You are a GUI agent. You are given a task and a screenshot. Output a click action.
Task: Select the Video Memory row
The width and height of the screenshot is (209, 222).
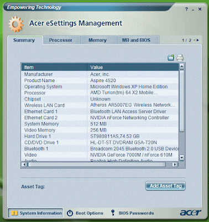click(x=100, y=130)
